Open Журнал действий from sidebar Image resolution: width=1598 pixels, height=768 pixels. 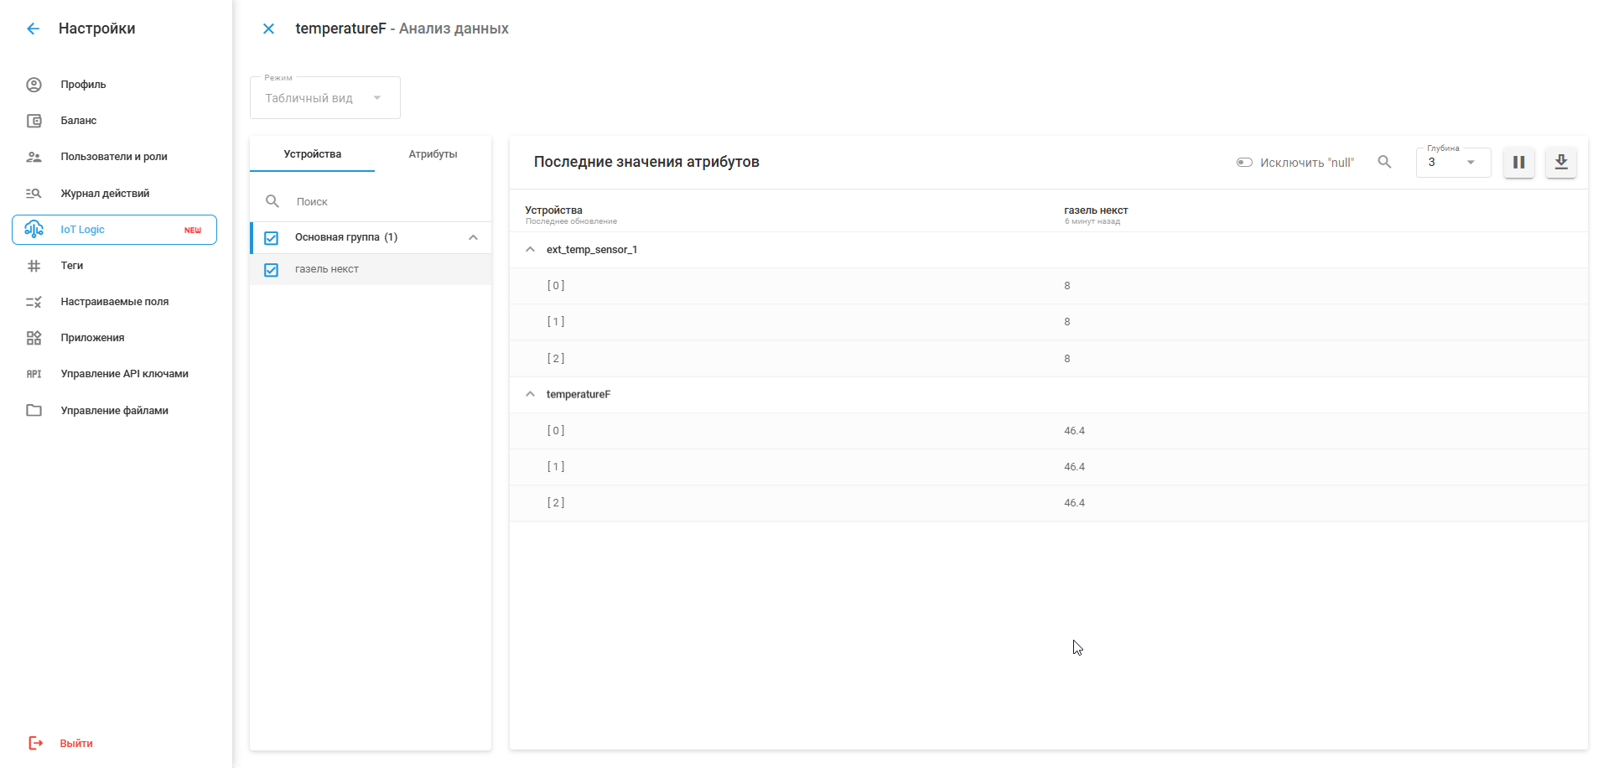click(x=105, y=194)
